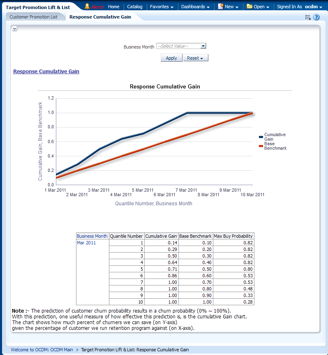
Task: Click the Open folder icon
Action: pyautogui.click(x=249, y=7)
